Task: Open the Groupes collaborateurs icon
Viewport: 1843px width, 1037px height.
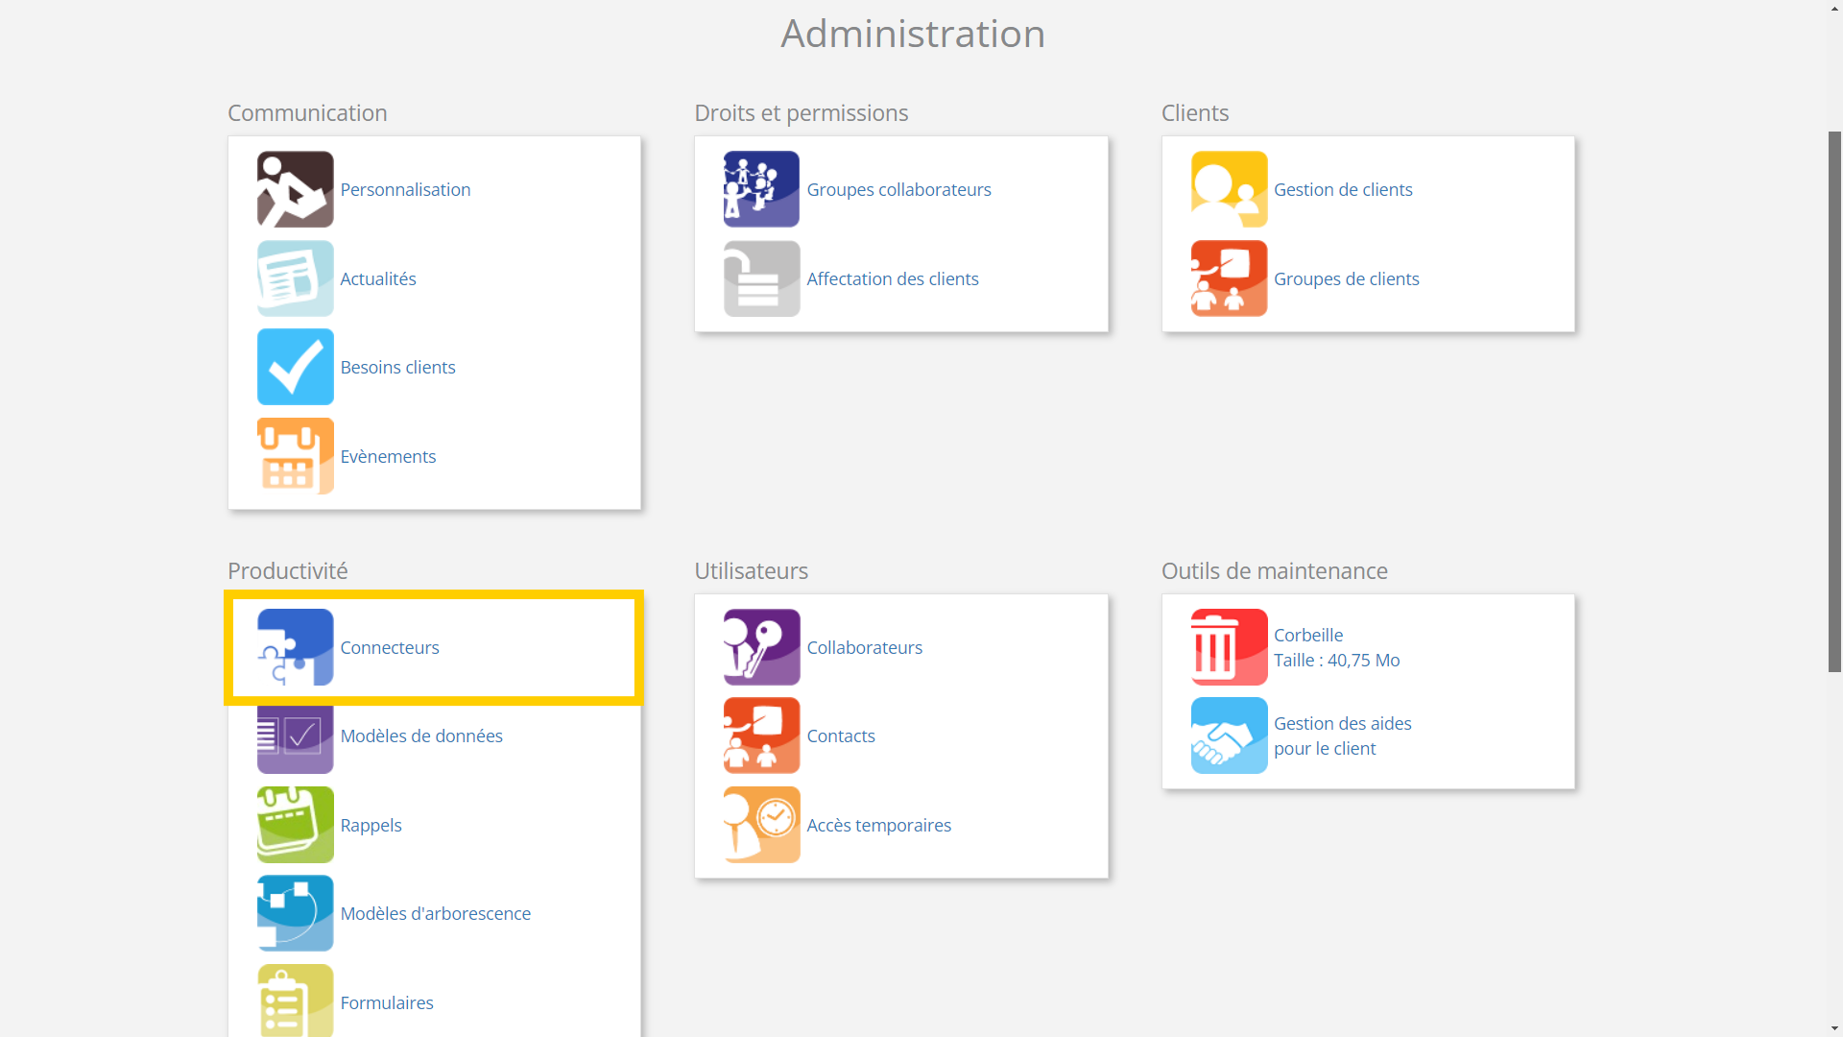Action: [761, 189]
